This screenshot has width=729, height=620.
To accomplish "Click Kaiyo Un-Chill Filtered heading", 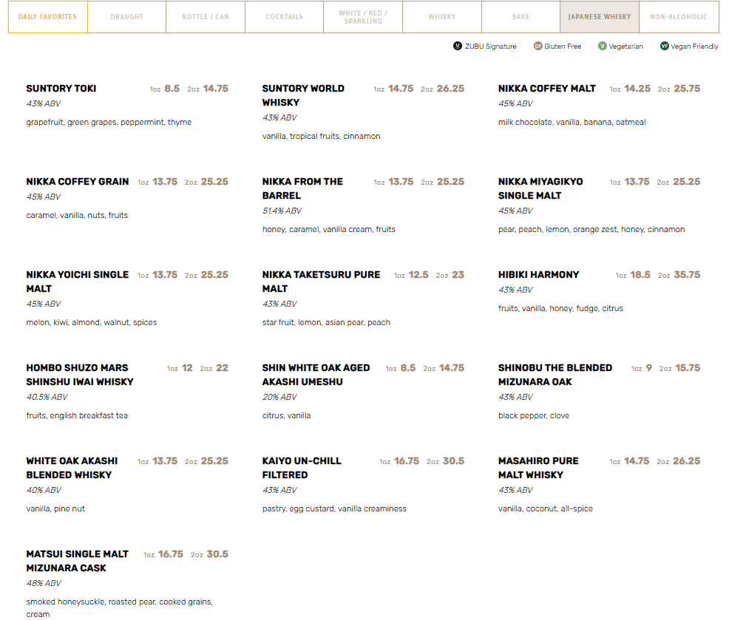I will tap(302, 468).
